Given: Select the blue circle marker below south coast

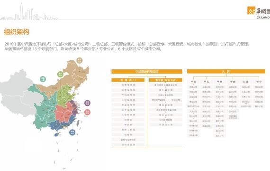Looking at the screenshot, I should (x=72, y=133).
